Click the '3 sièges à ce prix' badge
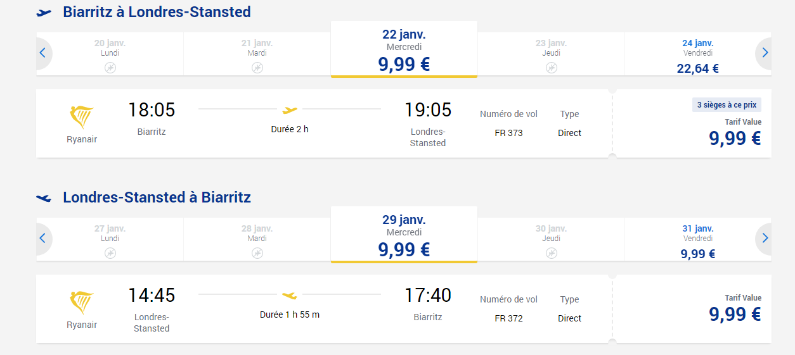Image resolution: width=795 pixels, height=355 pixels. [x=727, y=105]
